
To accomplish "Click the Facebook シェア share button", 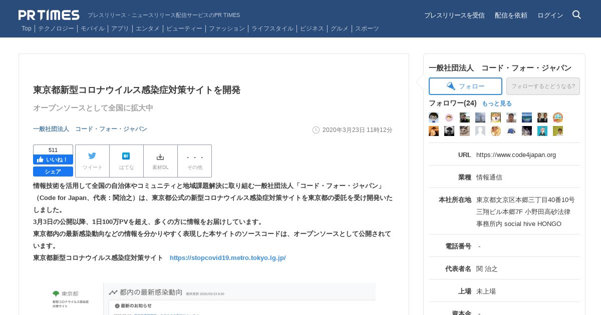I will [53, 171].
